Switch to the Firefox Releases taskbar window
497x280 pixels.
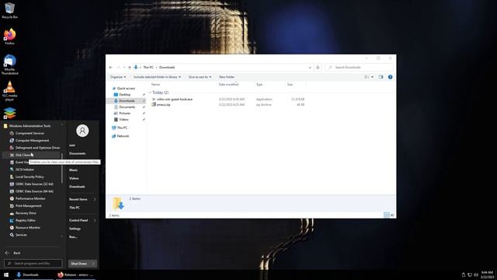[75, 275]
